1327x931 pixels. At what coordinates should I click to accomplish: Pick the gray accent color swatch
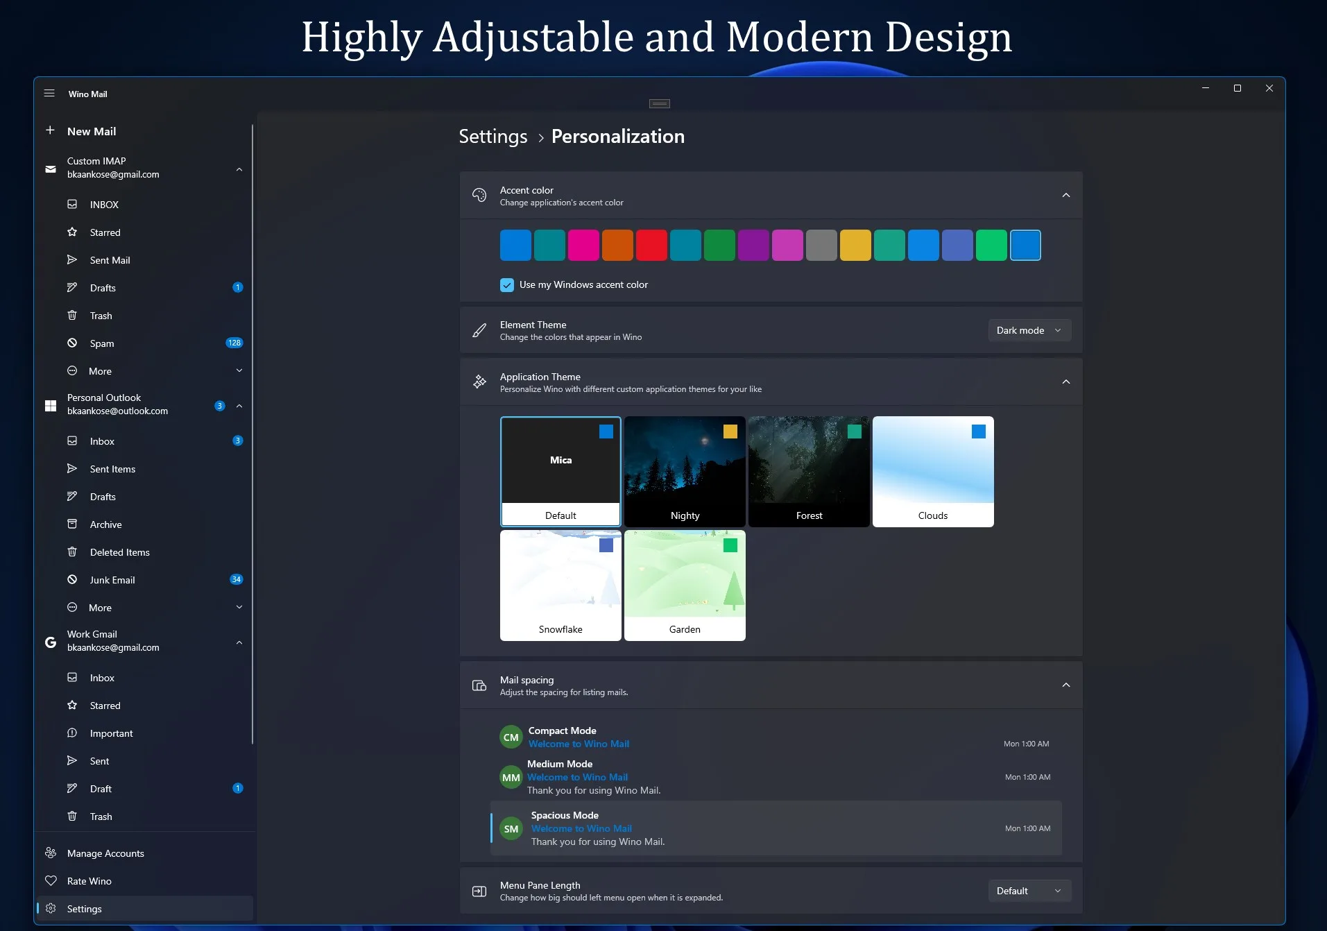pos(821,246)
